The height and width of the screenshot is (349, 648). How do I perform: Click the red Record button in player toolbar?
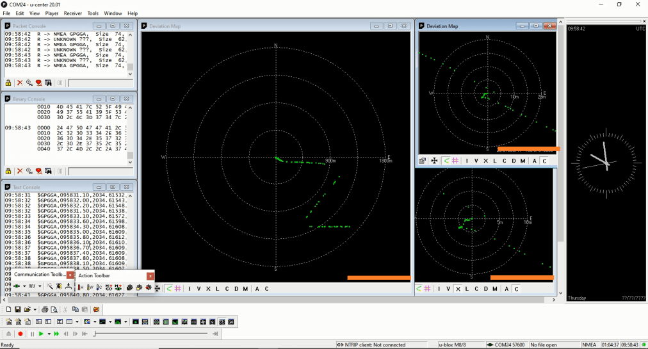point(20,334)
